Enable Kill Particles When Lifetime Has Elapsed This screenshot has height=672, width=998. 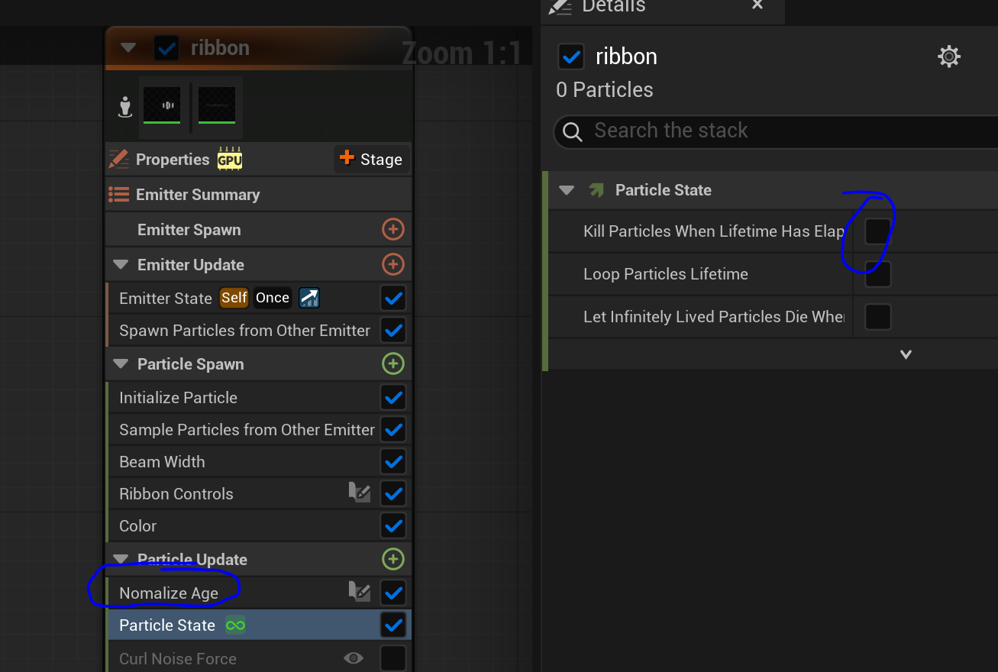pyautogui.click(x=877, y=231)
